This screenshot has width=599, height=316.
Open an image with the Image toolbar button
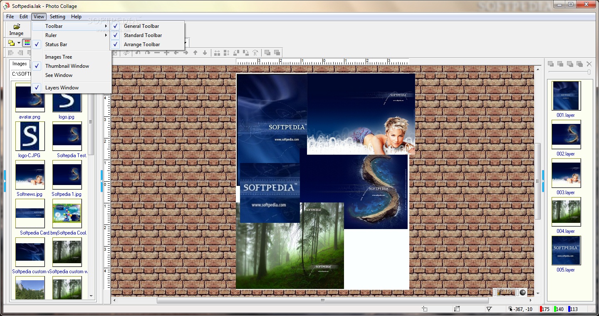pyautogui.click(x=16, y=30)
